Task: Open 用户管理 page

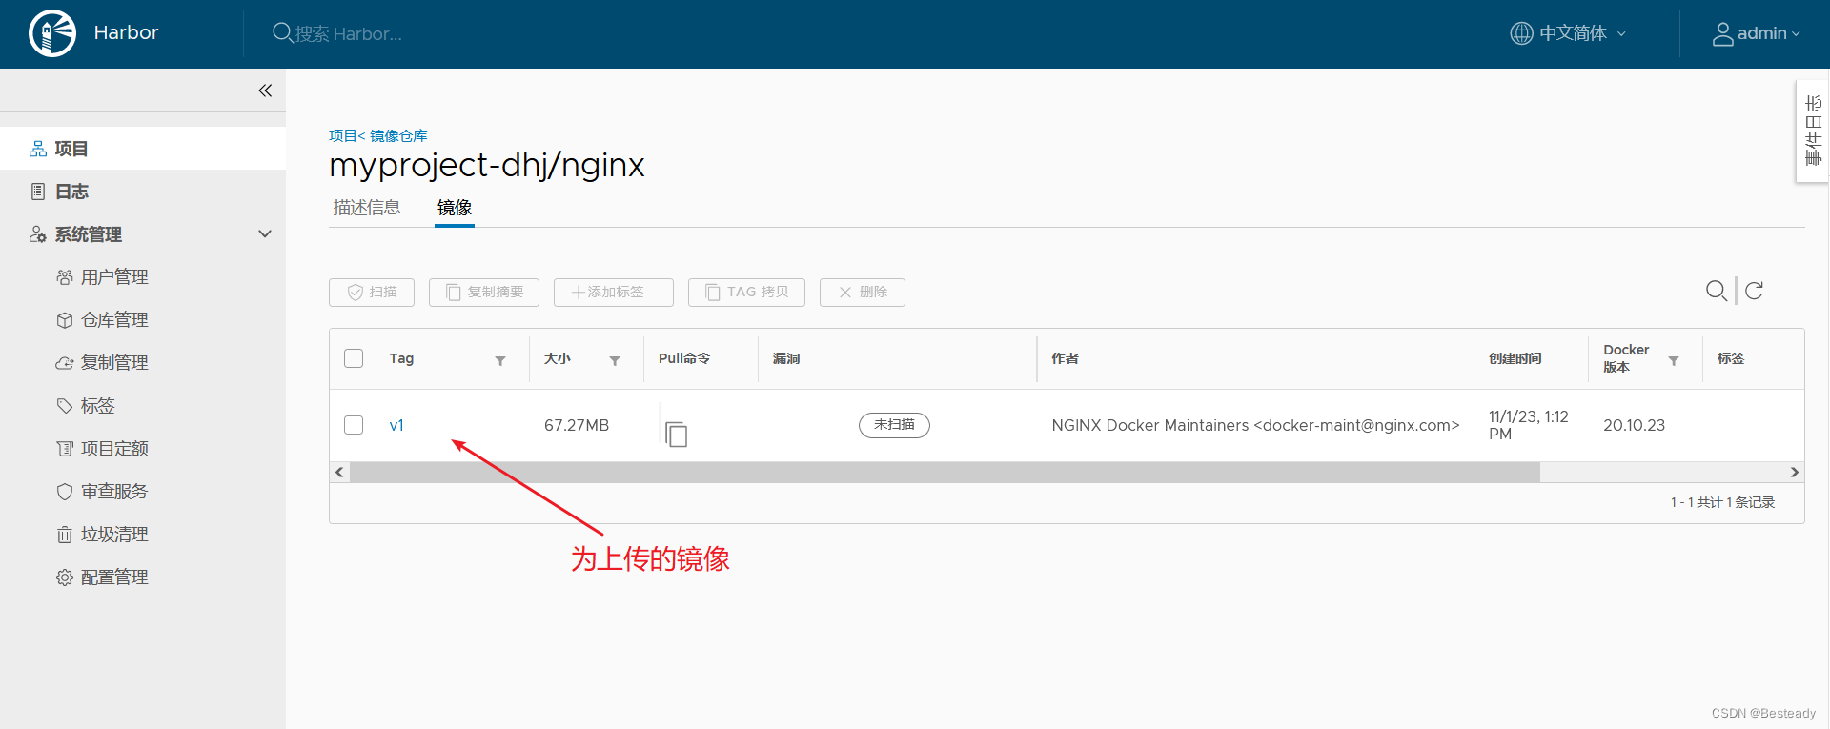Action: 114,277
